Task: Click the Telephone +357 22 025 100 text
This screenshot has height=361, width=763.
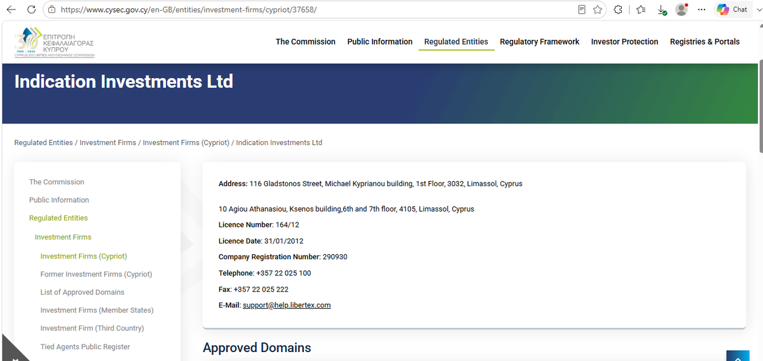Action: (265, 273)
